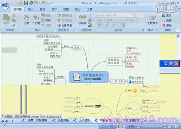This screenshot has width=181, height=129.
Task: Switch to the 主功能 ribbon tab
Action: point(17,9)
